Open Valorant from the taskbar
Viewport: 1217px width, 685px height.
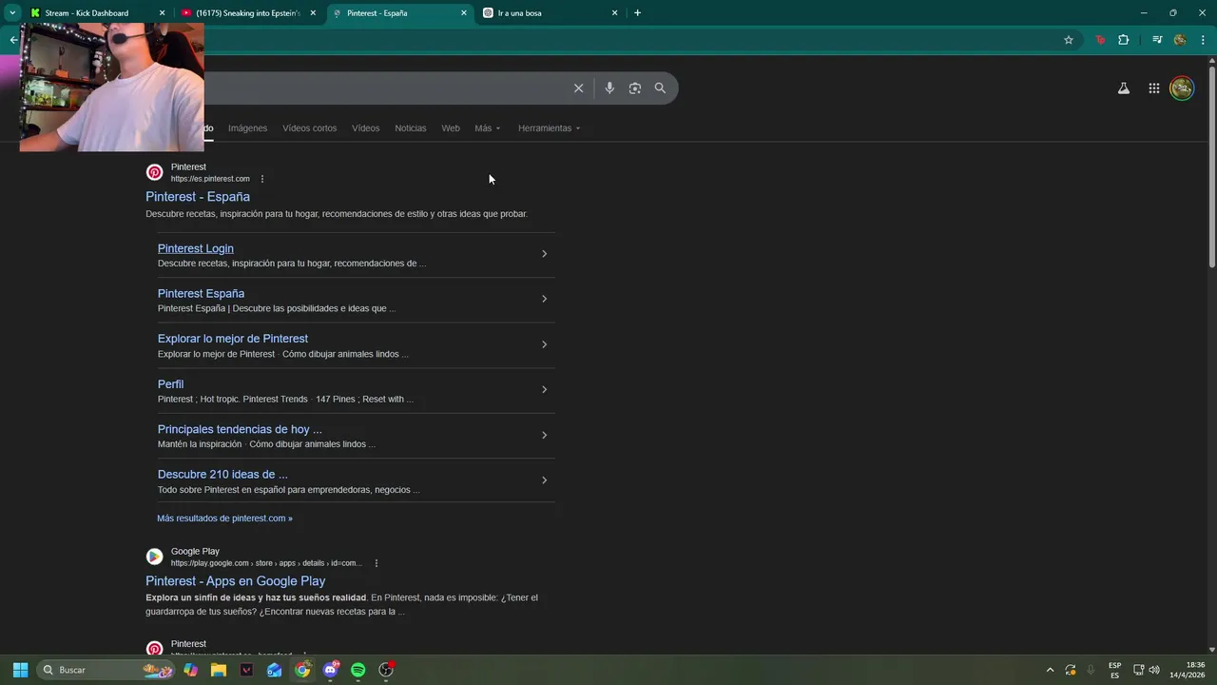pos(246,670)
